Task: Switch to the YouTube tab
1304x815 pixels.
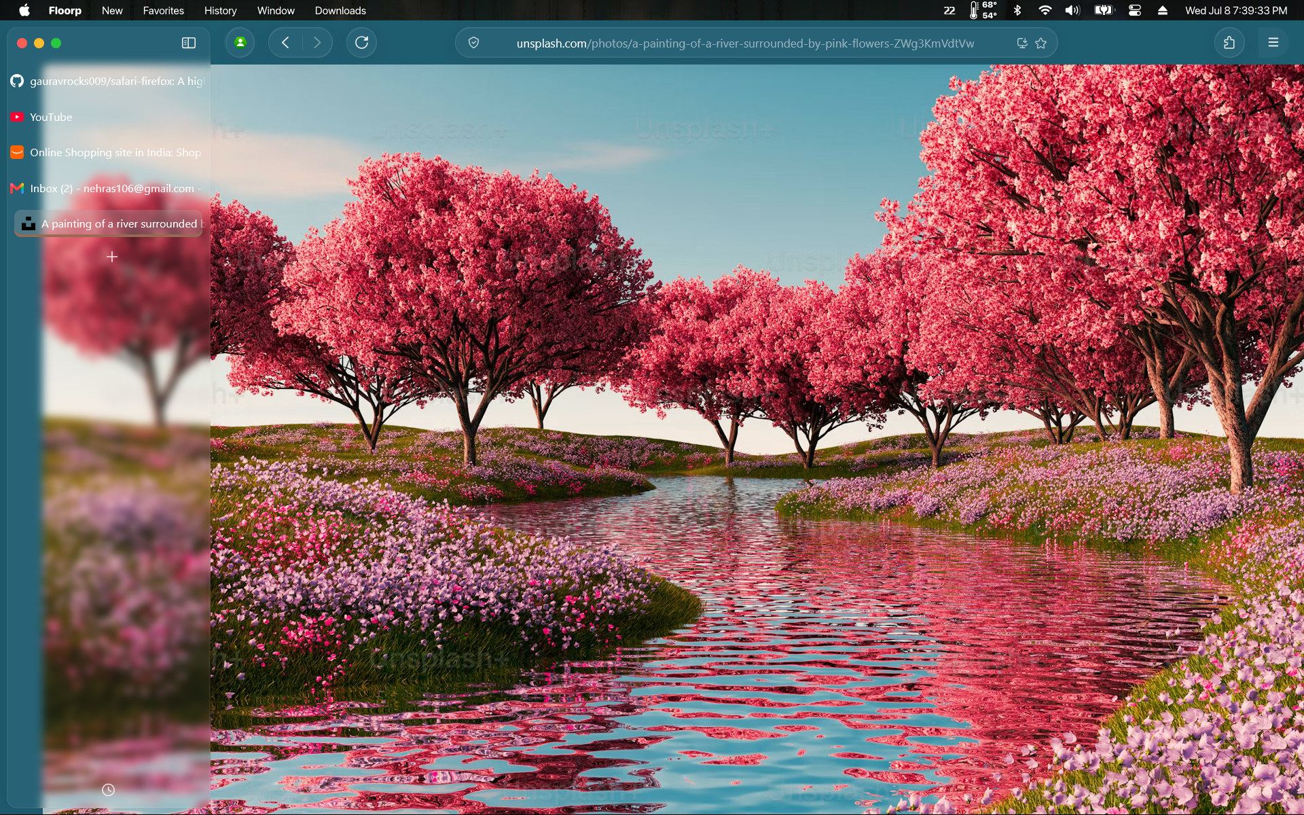Action: pyautogui.click(x=109, y=117)
